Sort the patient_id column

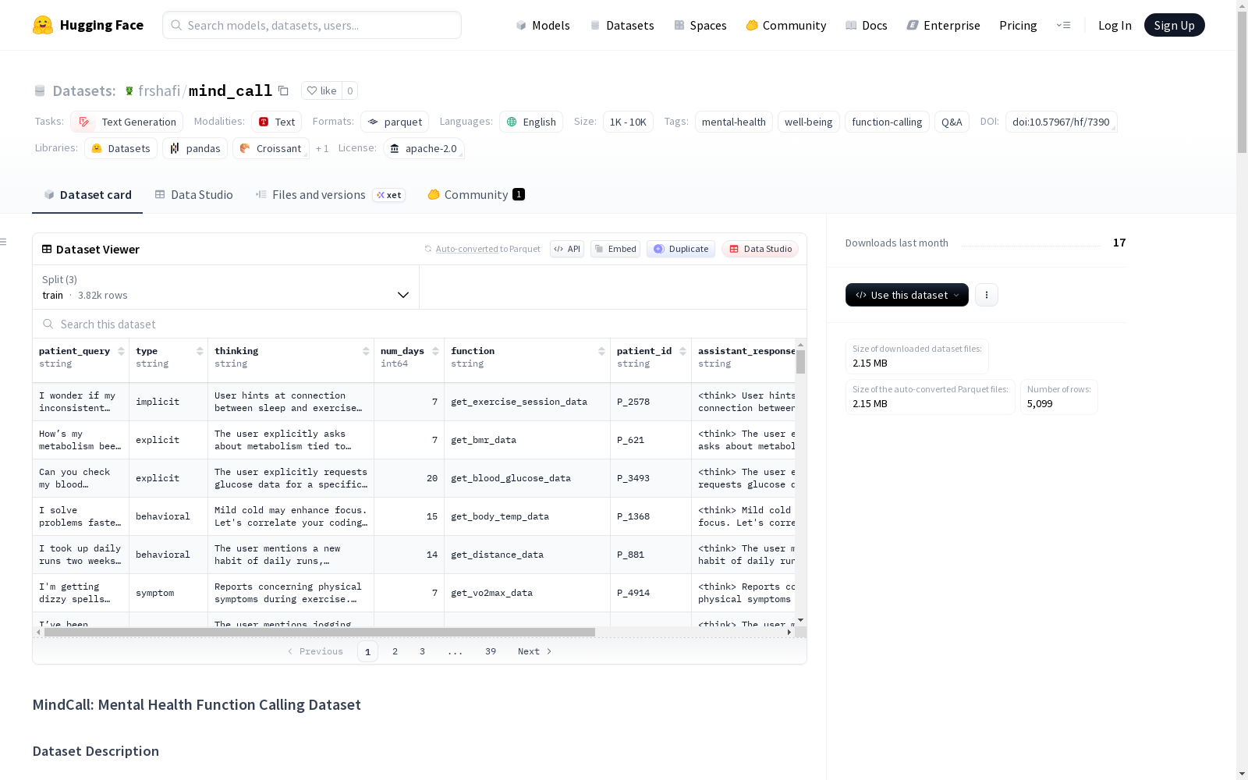point(682,351)
